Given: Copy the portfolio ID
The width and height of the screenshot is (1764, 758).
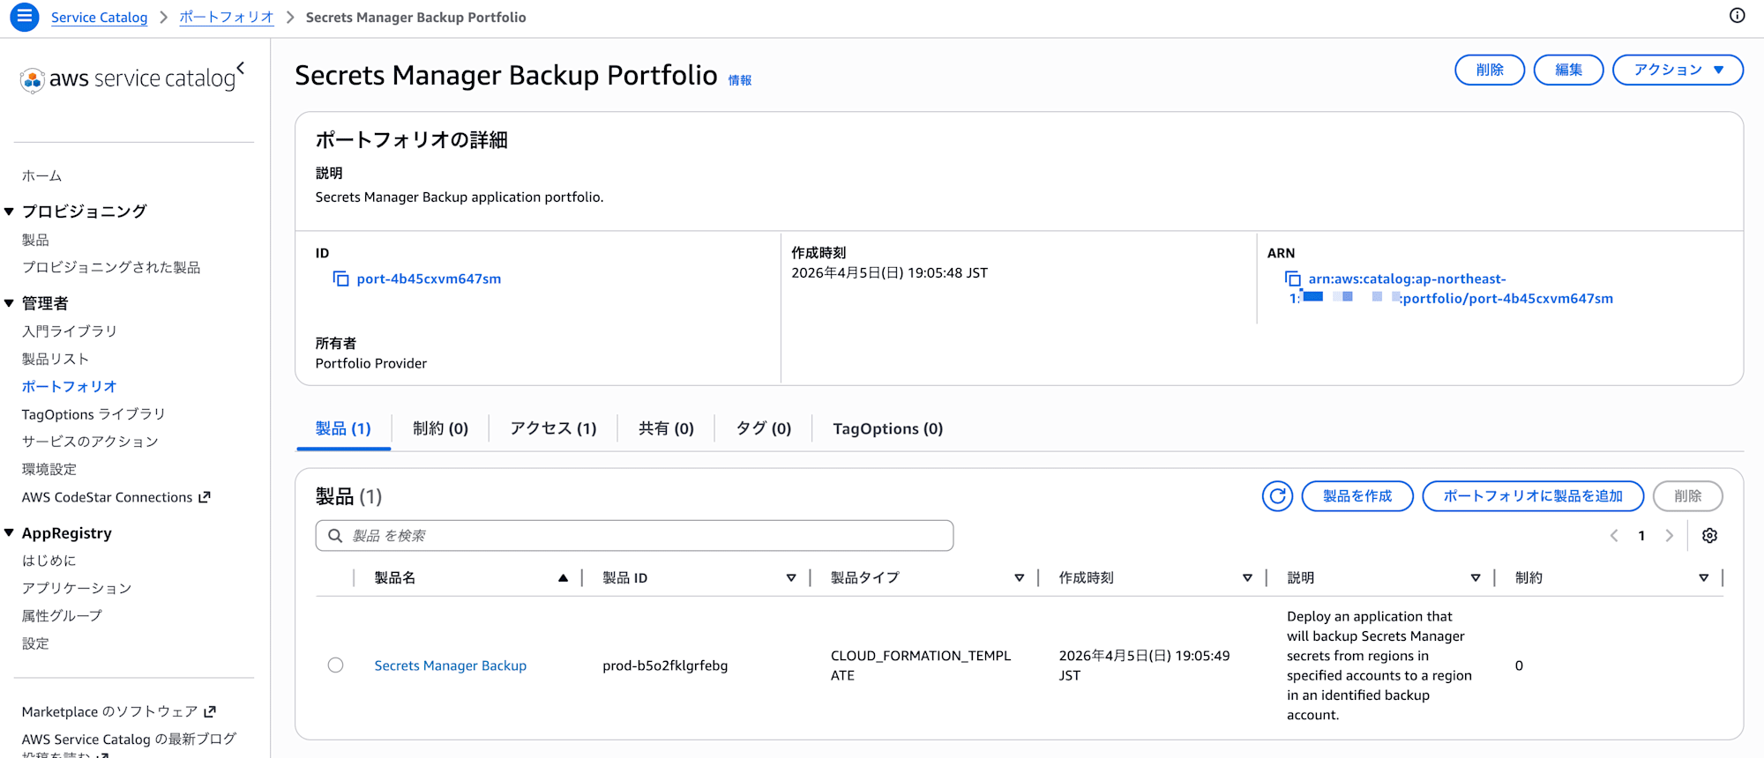Looking at the screenshot, I should [x=340, y=279].
